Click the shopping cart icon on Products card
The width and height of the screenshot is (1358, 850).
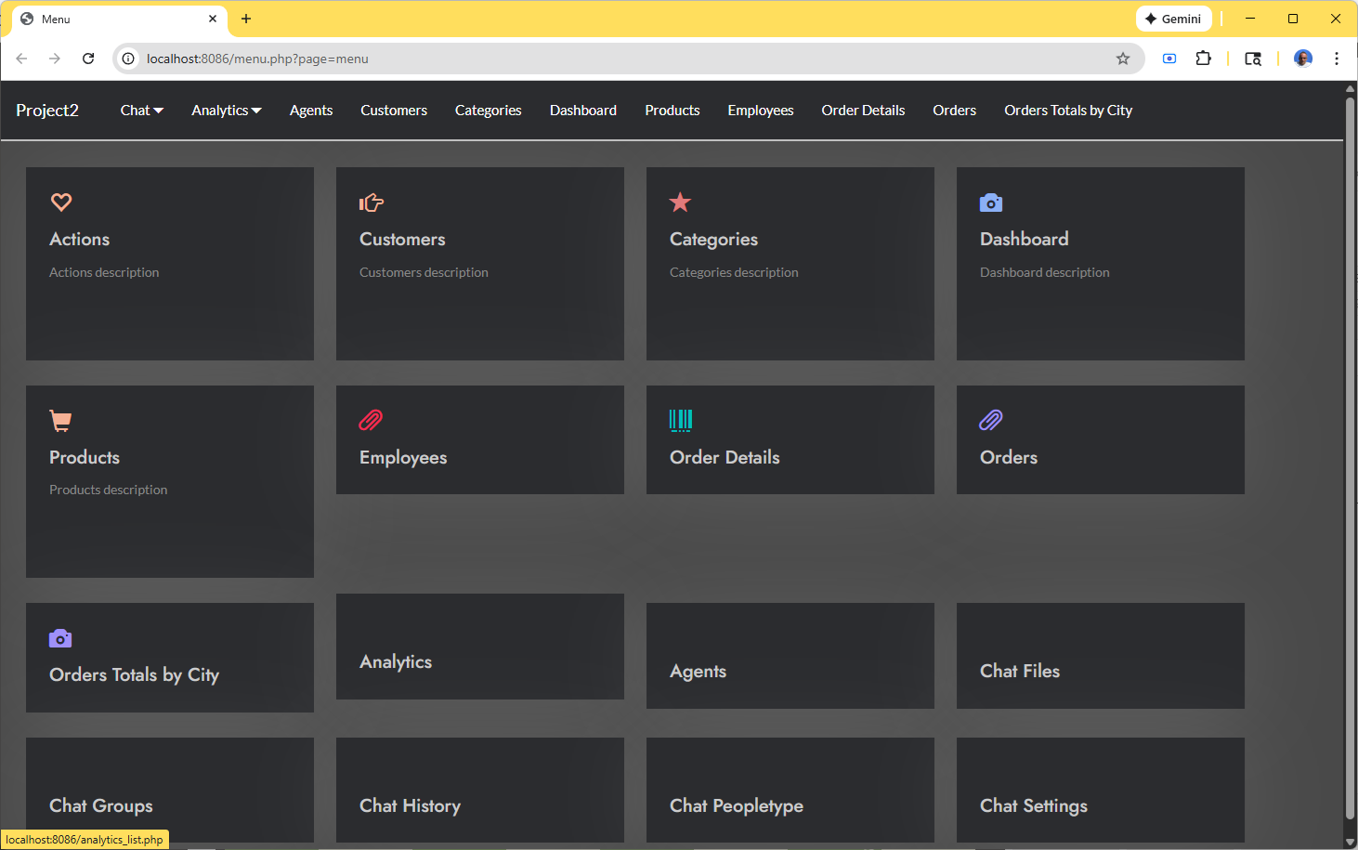(x=60, y=421)
